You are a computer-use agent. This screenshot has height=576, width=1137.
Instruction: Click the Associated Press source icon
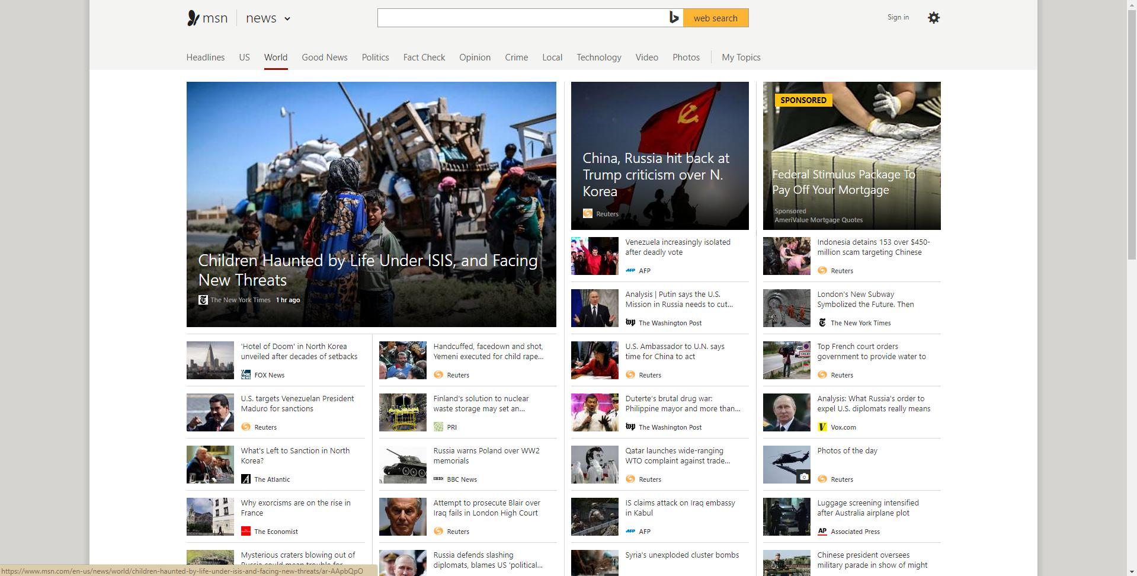pos(822,531)
